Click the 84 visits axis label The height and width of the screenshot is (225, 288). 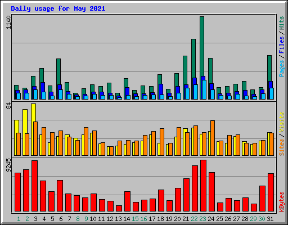pos(9,105)
